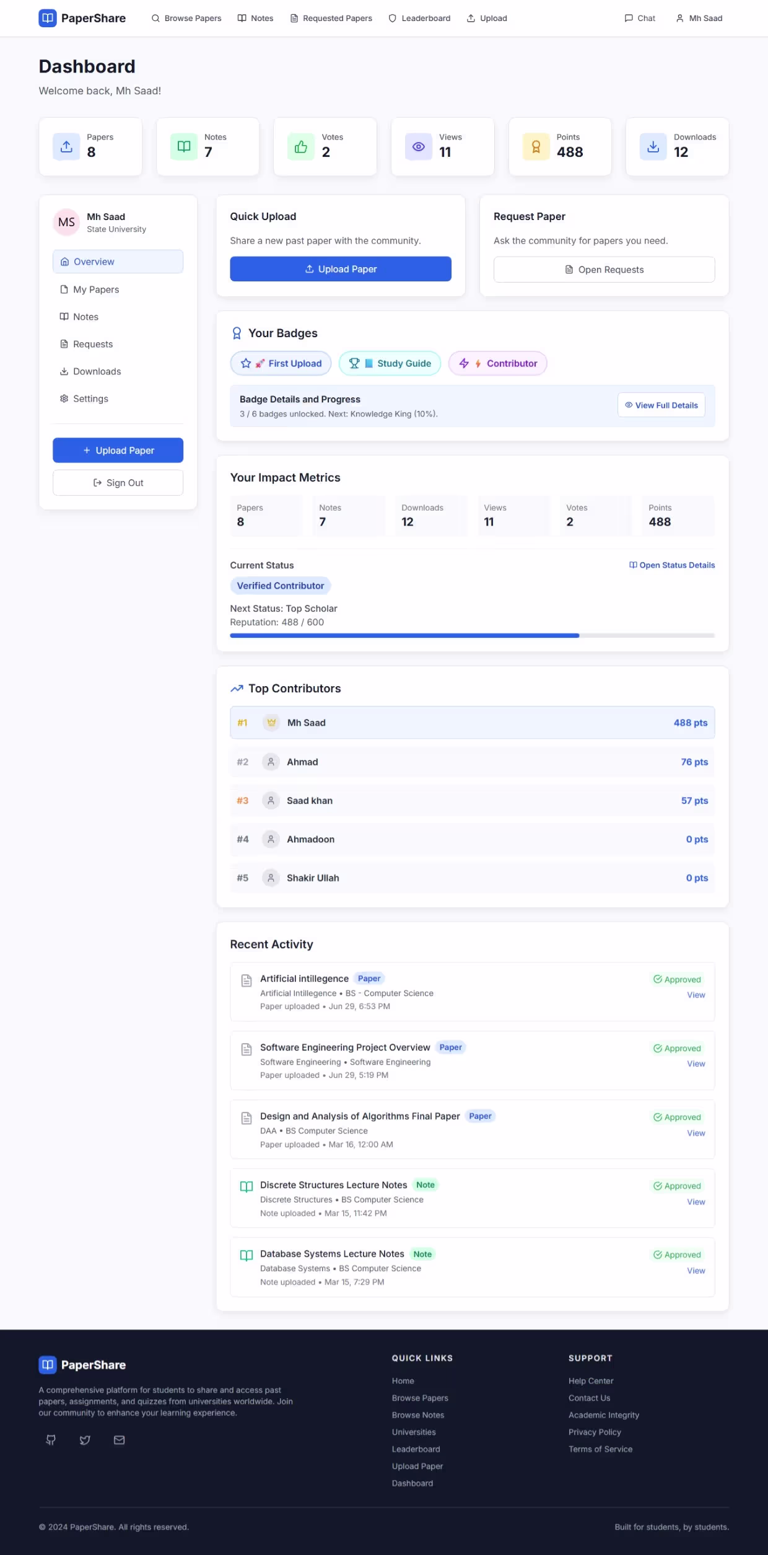This screenshot has height=1555, width=768.
Task: Click the Verified Contributor status pill
Action: [x=280, y=586]
